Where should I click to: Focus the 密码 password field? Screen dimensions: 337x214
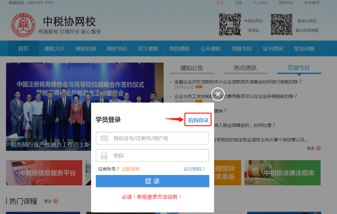152,155
